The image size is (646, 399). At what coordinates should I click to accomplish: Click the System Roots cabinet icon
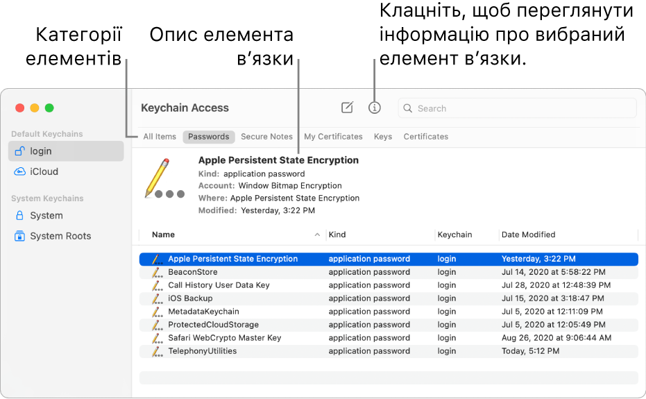pos(19,236)
